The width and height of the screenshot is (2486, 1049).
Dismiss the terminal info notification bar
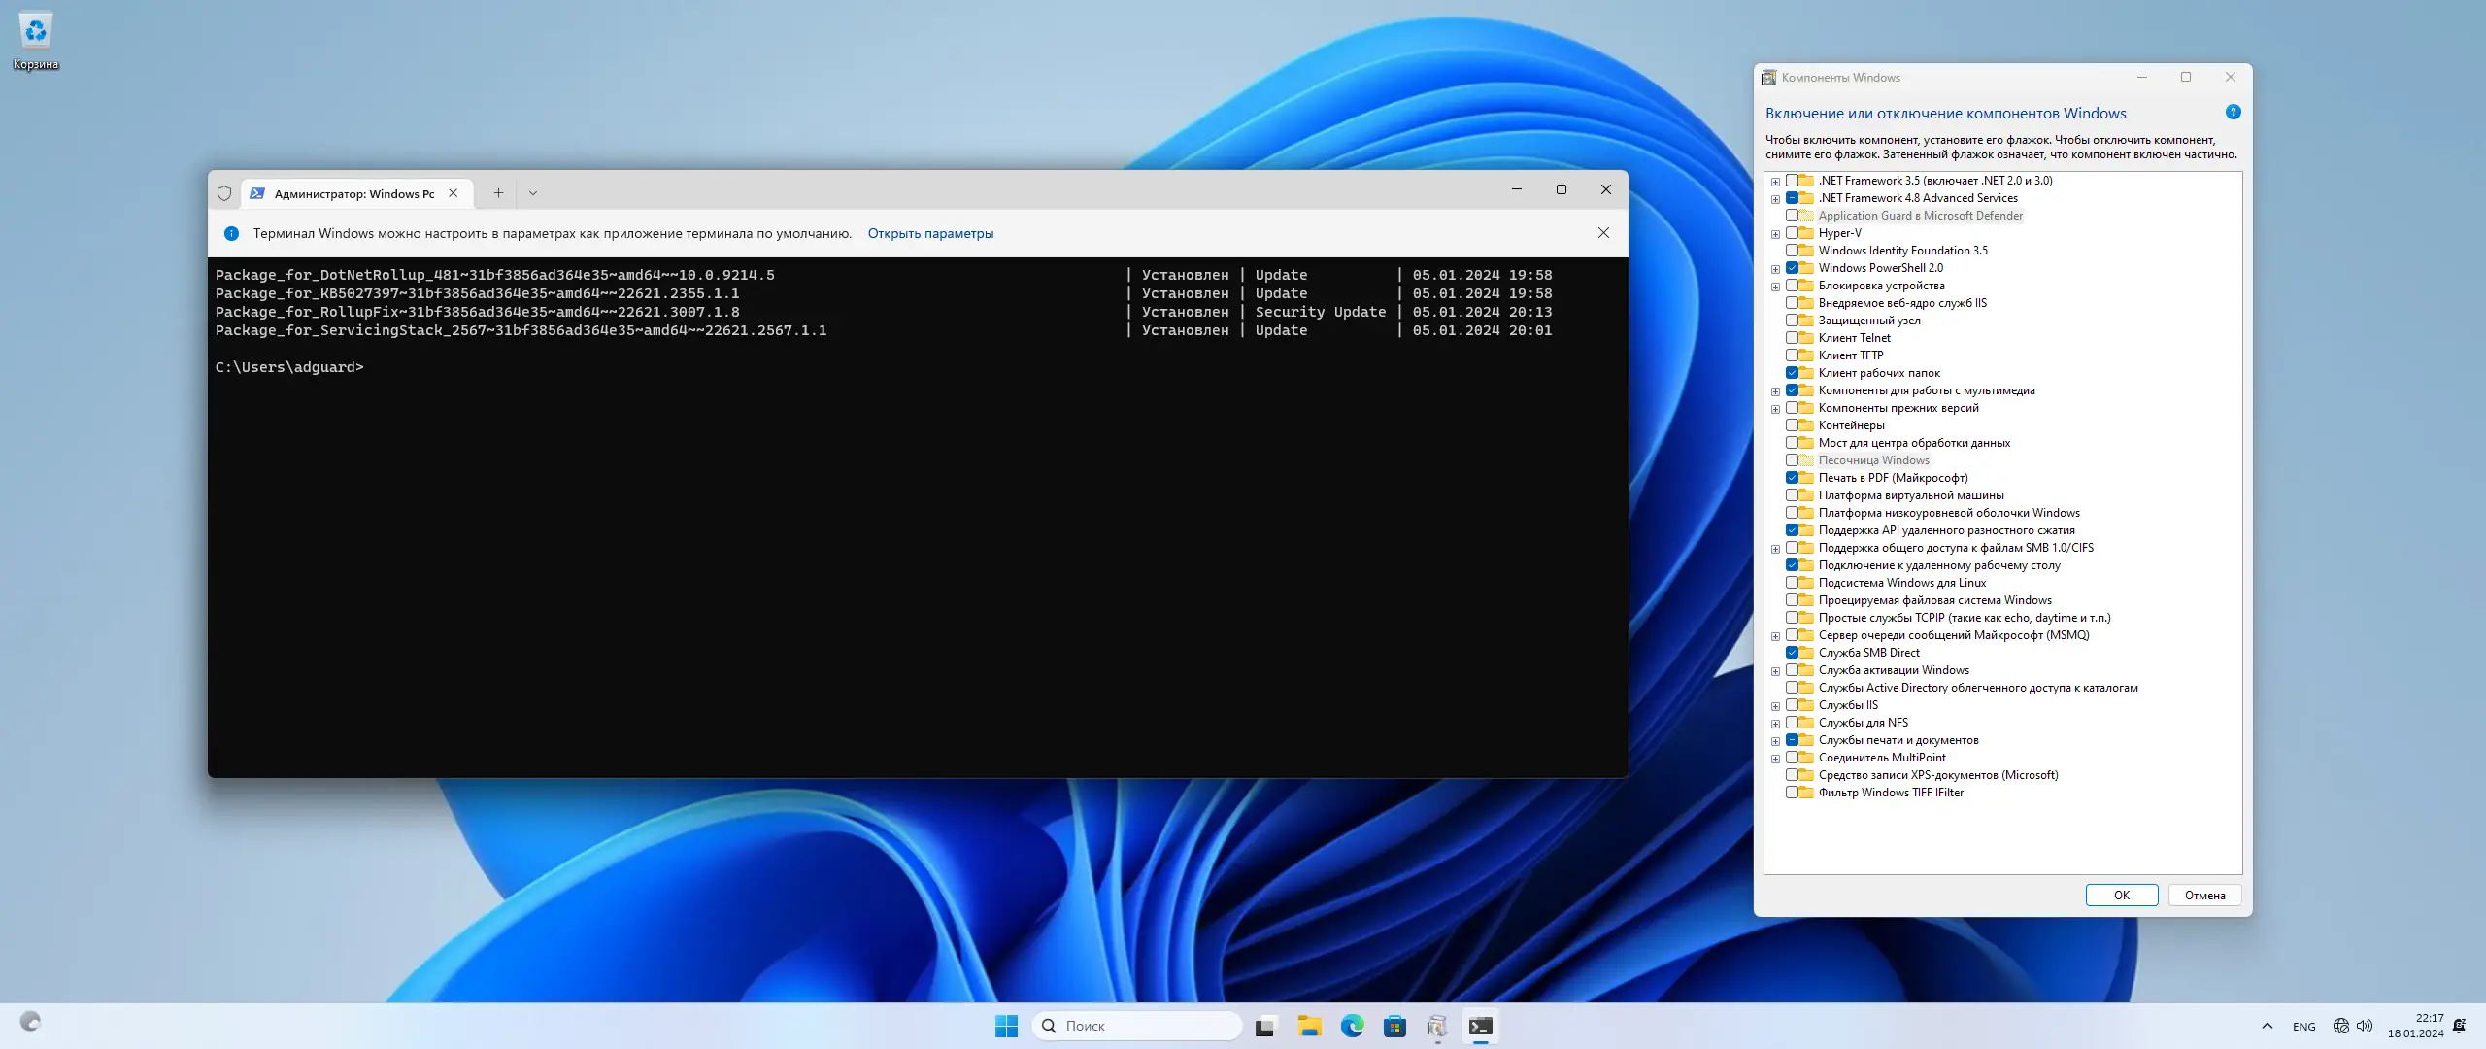[1603, 233]
